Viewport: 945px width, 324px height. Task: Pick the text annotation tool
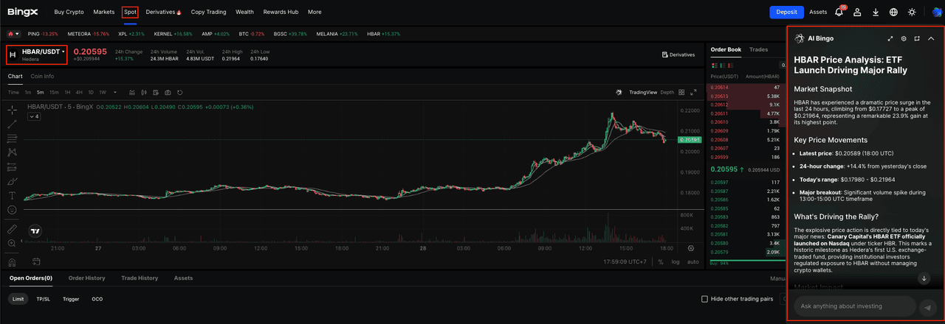tap(12, 195)
